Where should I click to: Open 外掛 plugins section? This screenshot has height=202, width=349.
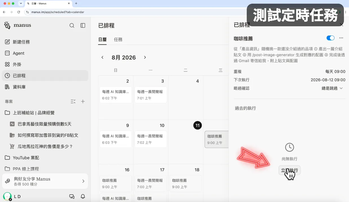point(45,64)
